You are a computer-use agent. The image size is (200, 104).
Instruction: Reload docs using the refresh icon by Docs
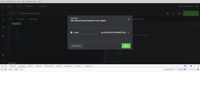click(x=173, y=13)
